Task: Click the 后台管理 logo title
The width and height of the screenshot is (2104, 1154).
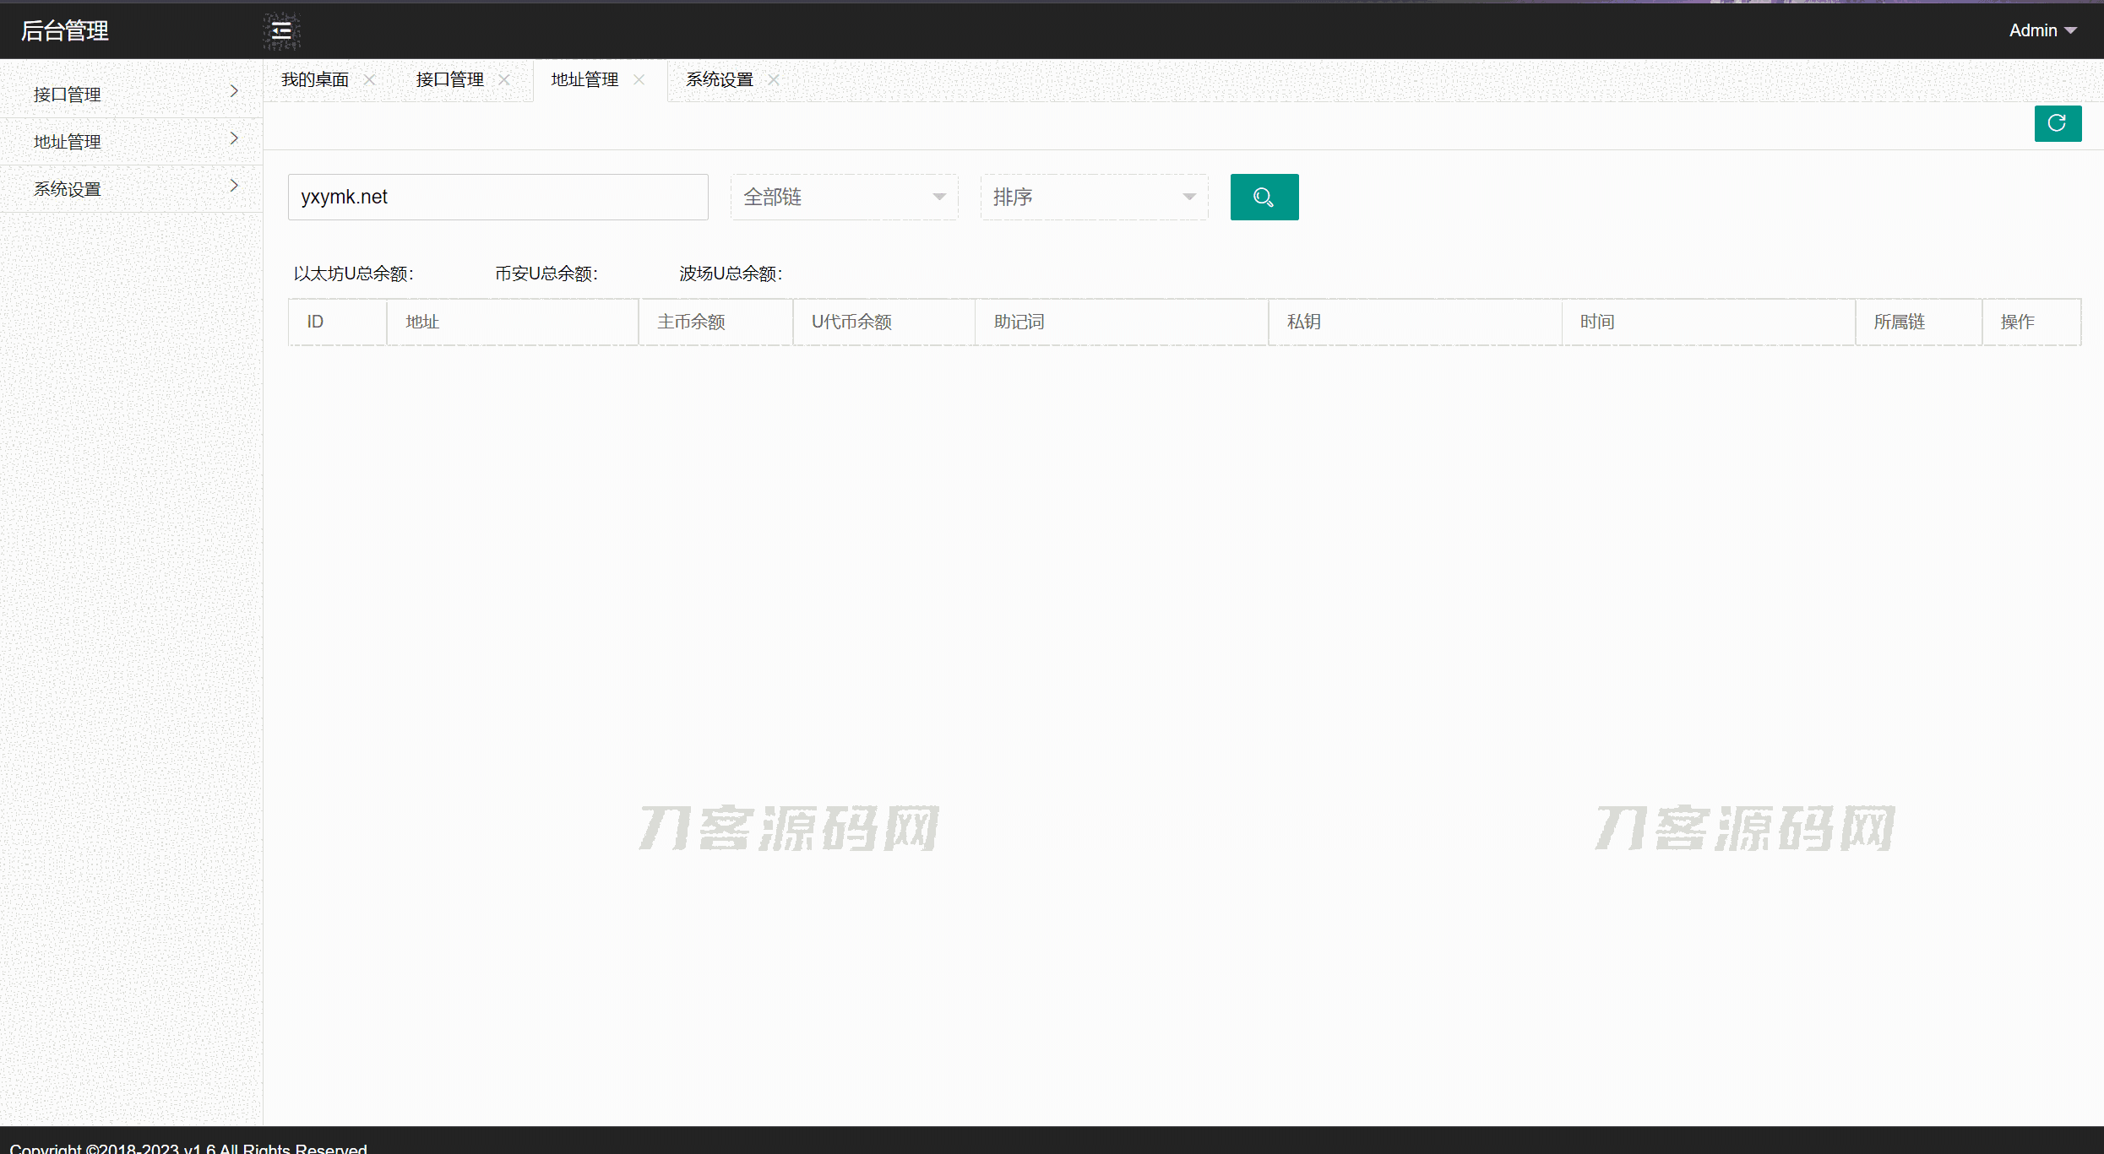Action: click(x=65, y=31)
